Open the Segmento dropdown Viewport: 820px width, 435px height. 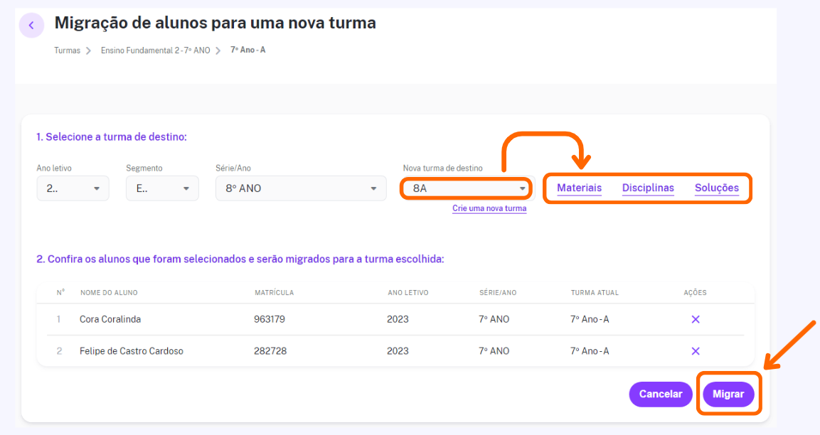pyautogui.click(x=162, y=188)
